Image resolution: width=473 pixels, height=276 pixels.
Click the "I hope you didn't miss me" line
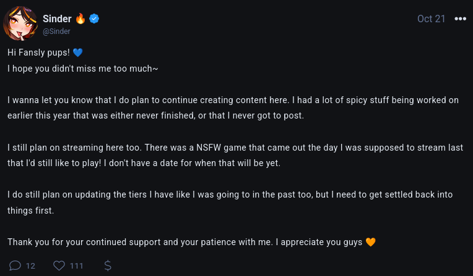82,68
